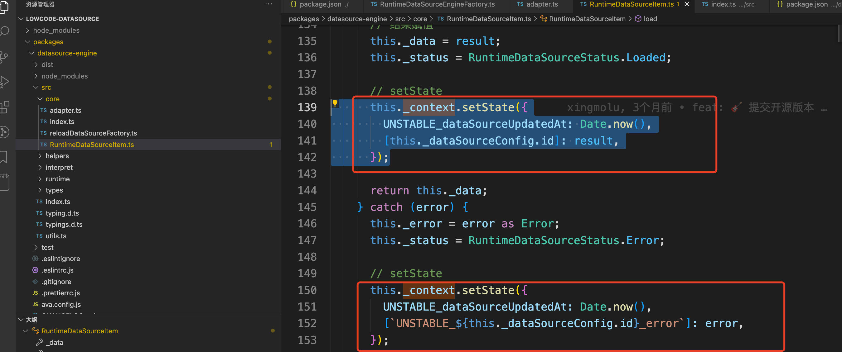Open the Extensions panel

(5, 107)
